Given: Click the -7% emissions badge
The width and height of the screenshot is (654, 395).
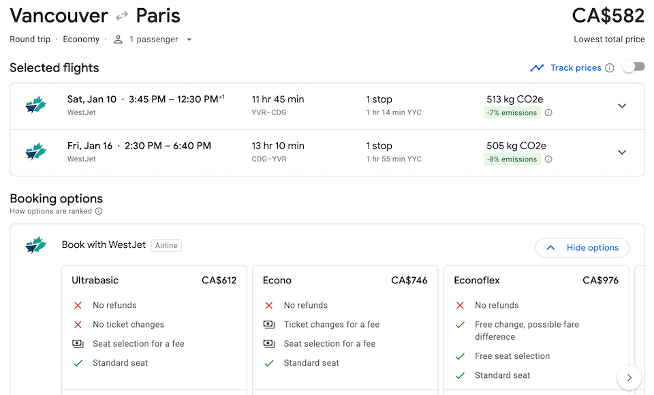Looking at the screenshot, I should click(512, 112).
